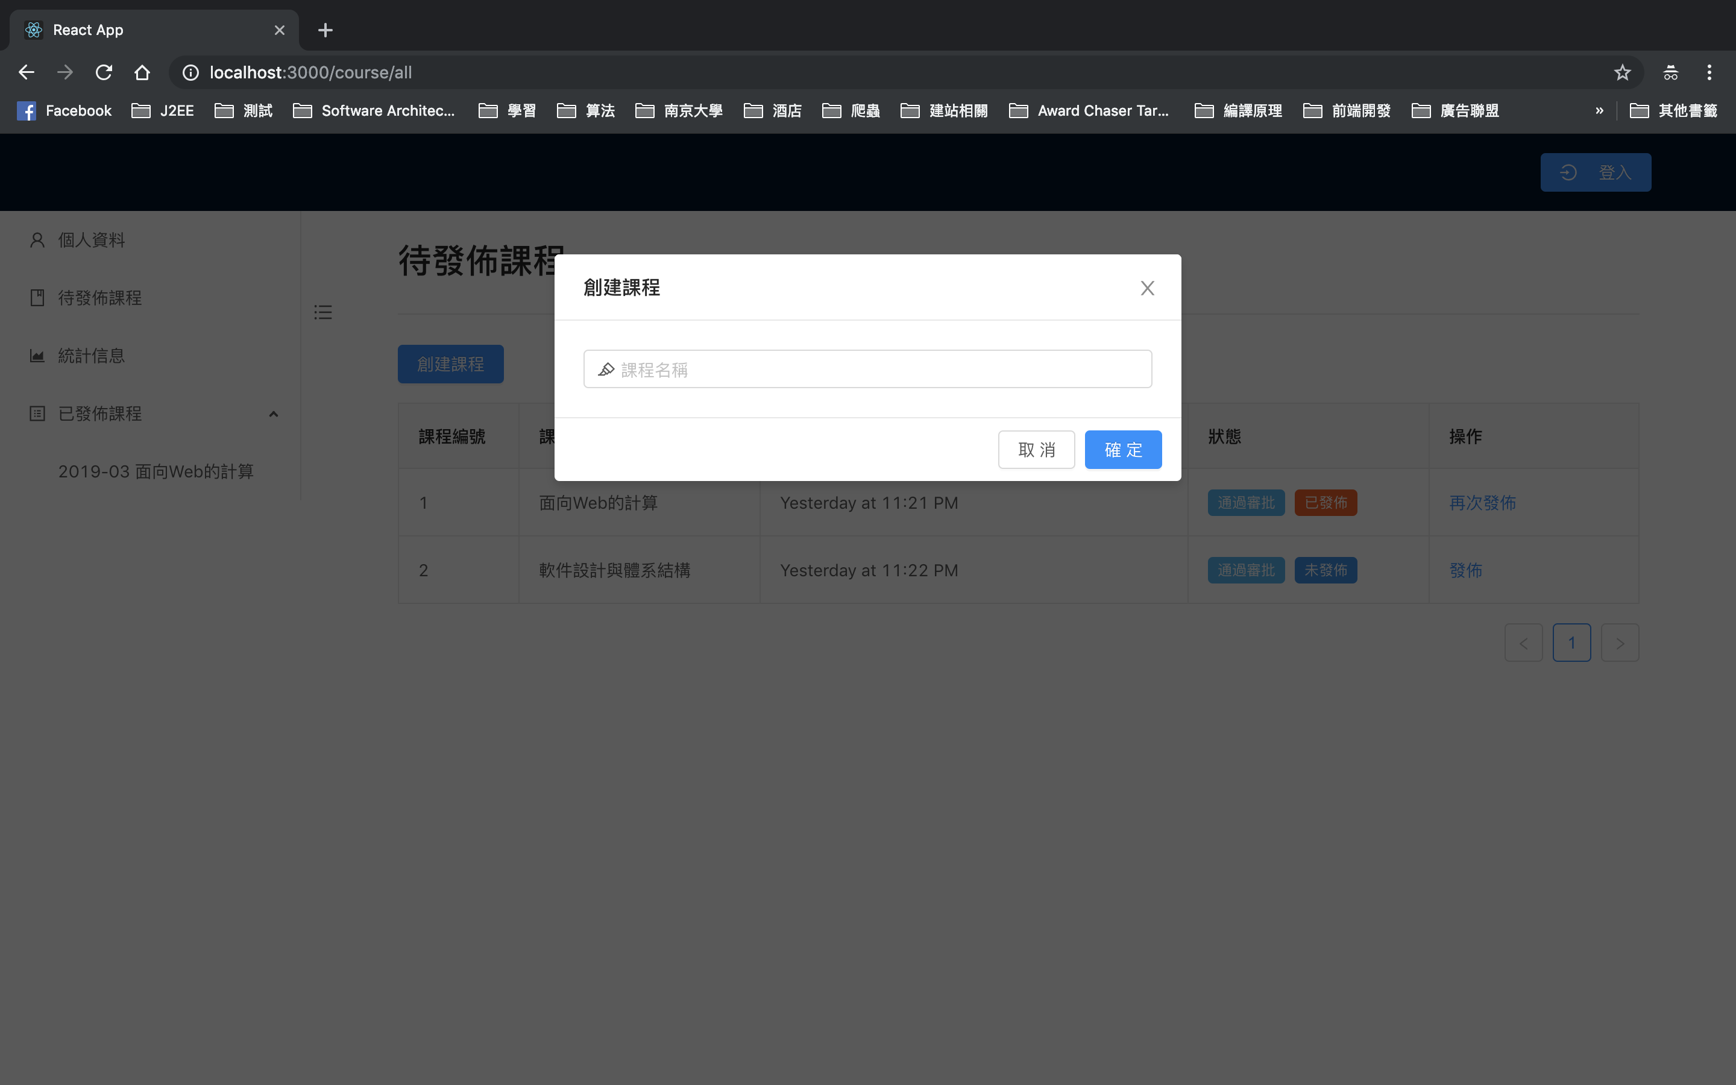Click the 登入 login button
The height and width of the screenshot is (1085, 1736).
(1596, 172)
